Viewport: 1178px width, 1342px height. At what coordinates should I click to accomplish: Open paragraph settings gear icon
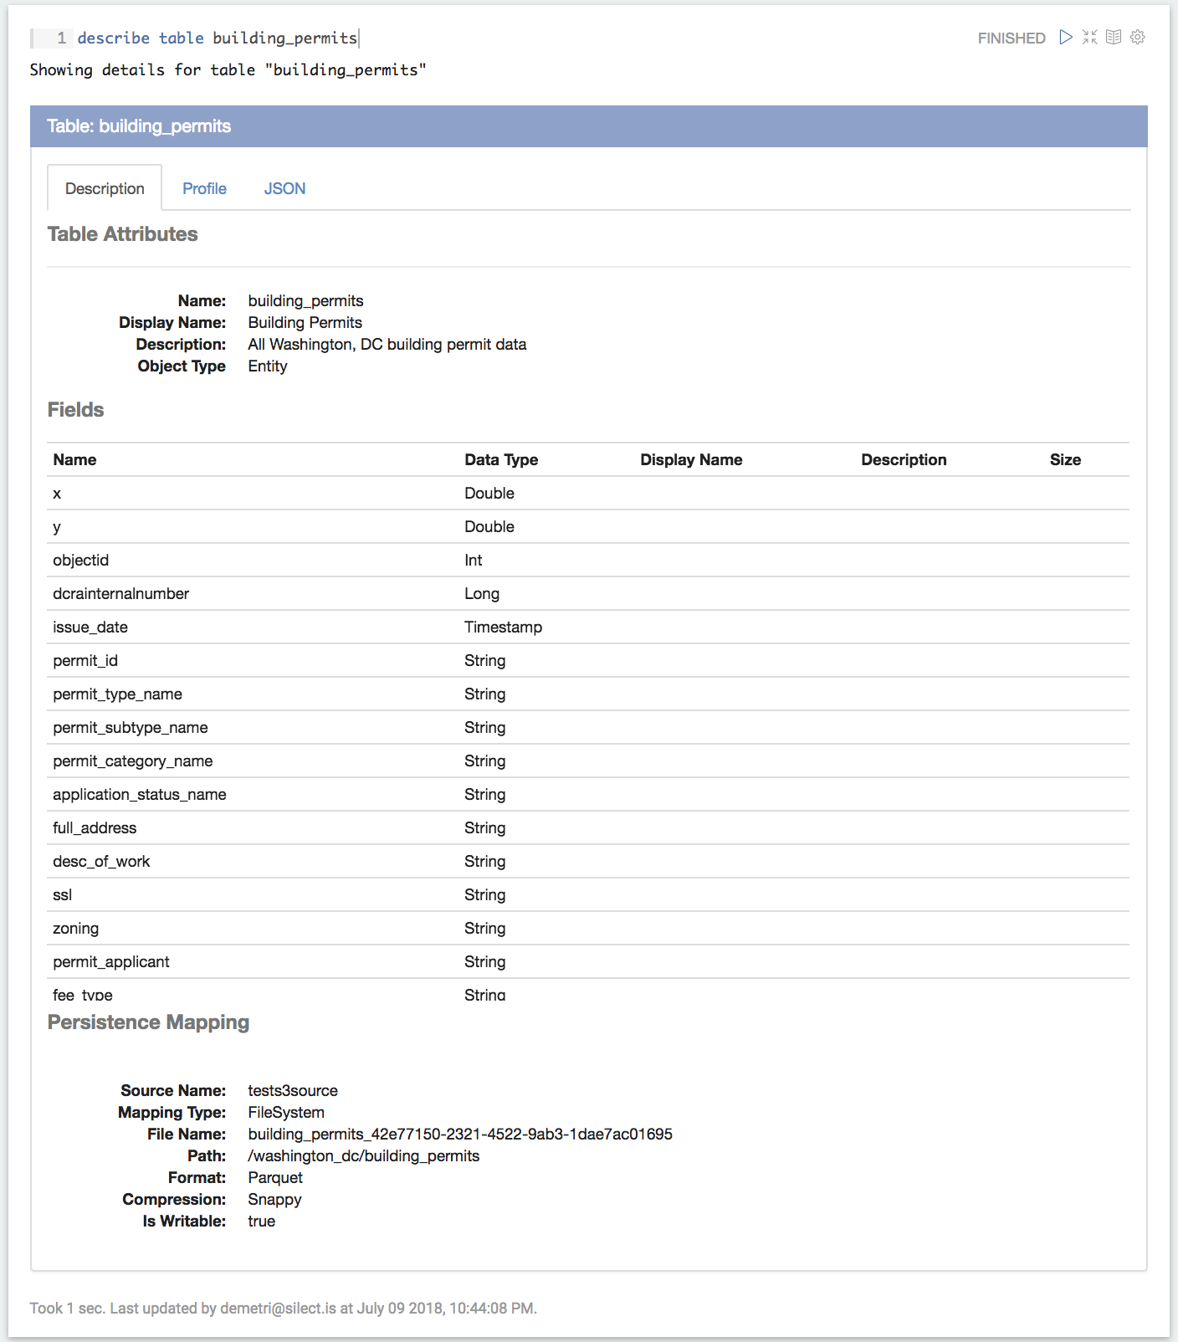pos(1138,37)
